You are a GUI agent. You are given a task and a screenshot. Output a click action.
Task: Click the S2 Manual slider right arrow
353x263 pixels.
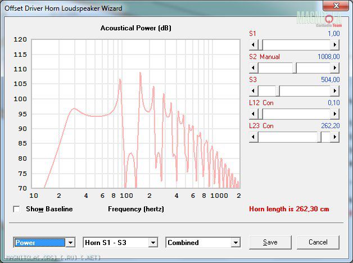pyautogui.click(x=335, y=68)
